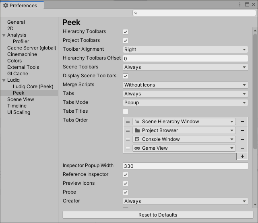Click scrollbar down arrow

tap(255, 204)
